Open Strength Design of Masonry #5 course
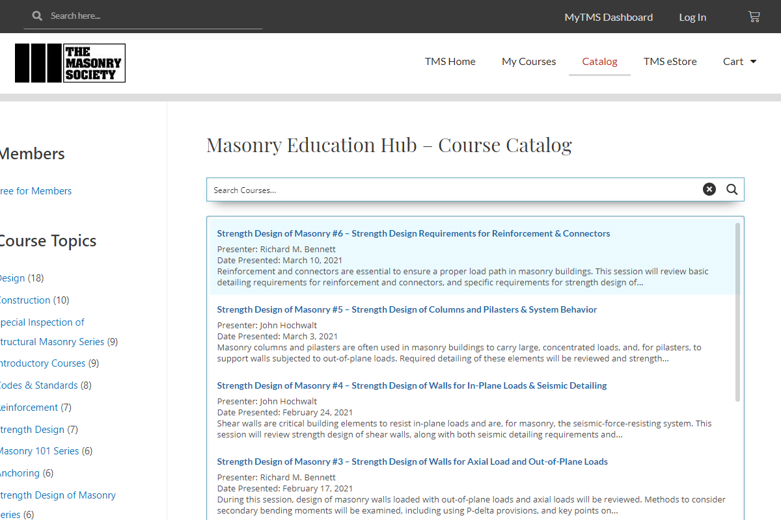781x520 pixels. coord(407,309)
